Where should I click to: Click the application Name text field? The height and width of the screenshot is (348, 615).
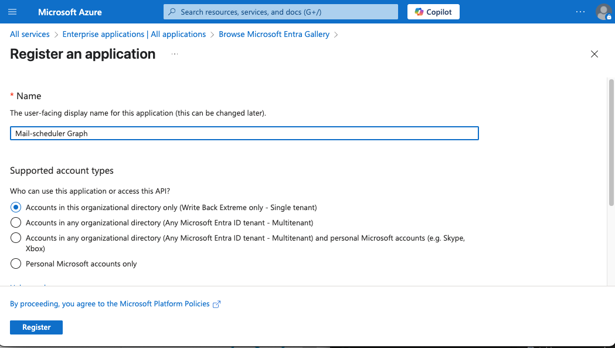point(244,133)
